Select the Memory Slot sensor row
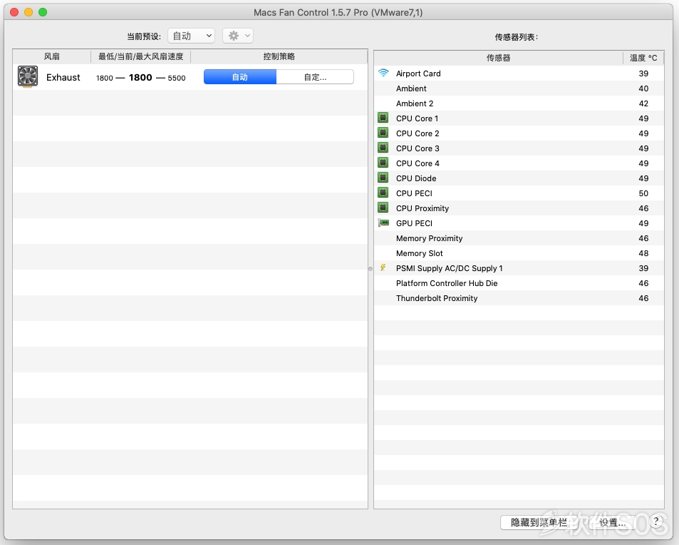 [x=519, y=253]
